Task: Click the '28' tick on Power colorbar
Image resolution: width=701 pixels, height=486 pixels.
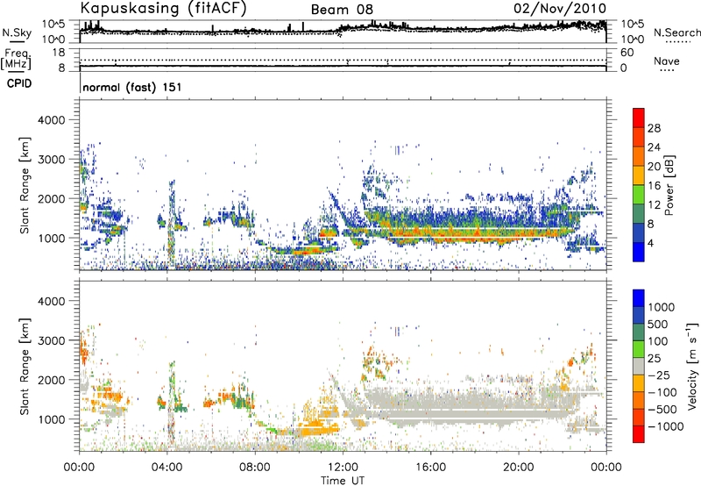Action: 654,128
